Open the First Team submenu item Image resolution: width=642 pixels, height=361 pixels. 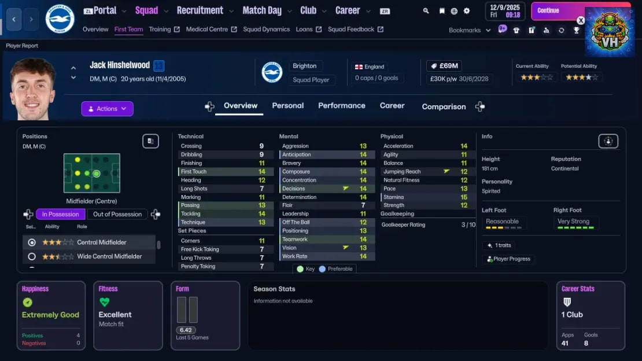[x=128, y=30]
